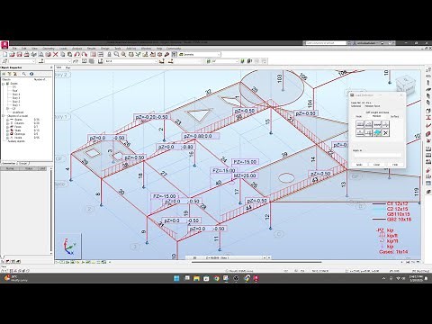This screenshot has width=432, height=324.
Task: Click the trapezoidal load icon in Load Definition
Action: [368, 124]
